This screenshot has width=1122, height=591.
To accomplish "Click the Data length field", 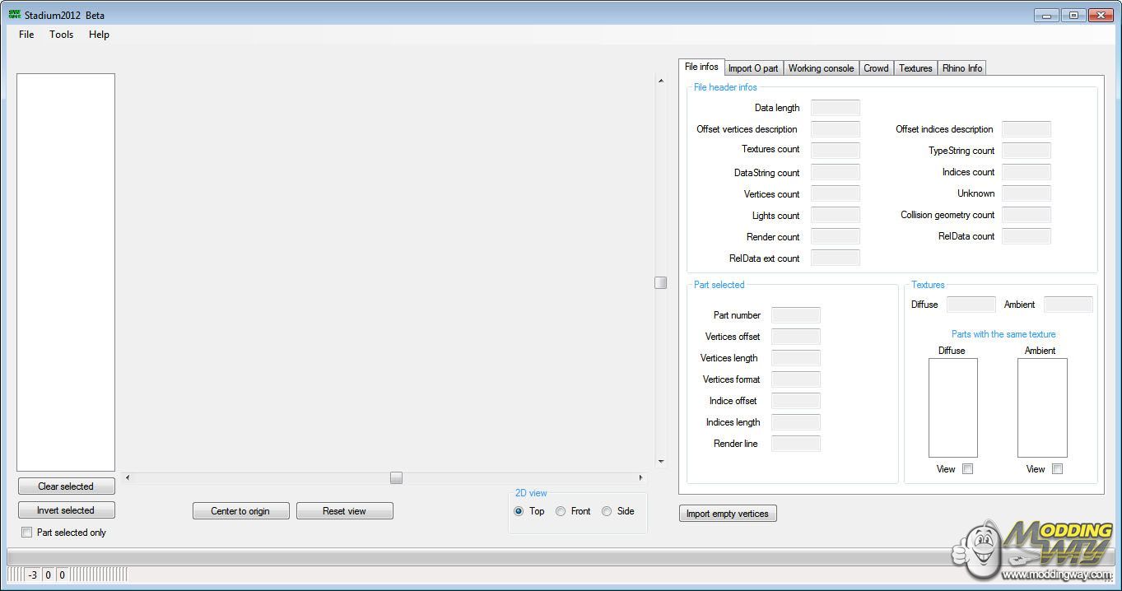I will [x=835, y=108].
